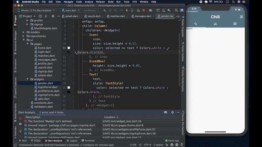Click LF line separator in status bar
262x147 pixels.
[x=140, y=145]
